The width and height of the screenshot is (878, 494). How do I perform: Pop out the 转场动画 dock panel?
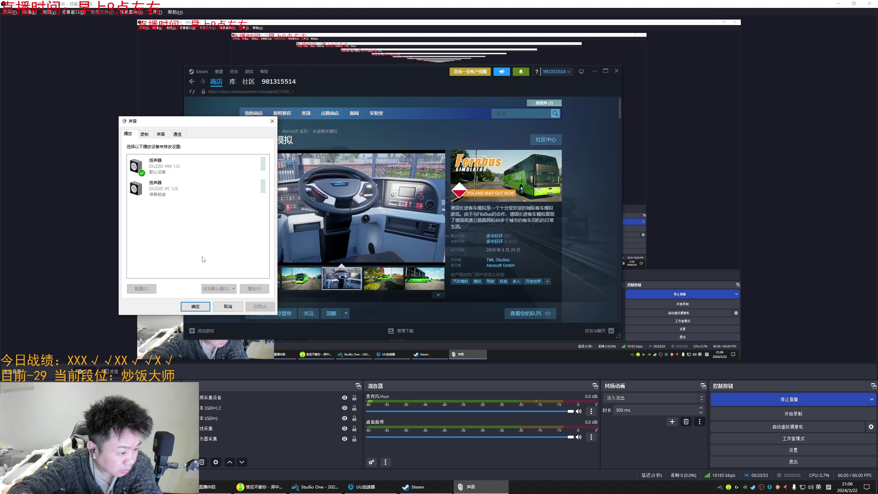(x=703, y=386)
